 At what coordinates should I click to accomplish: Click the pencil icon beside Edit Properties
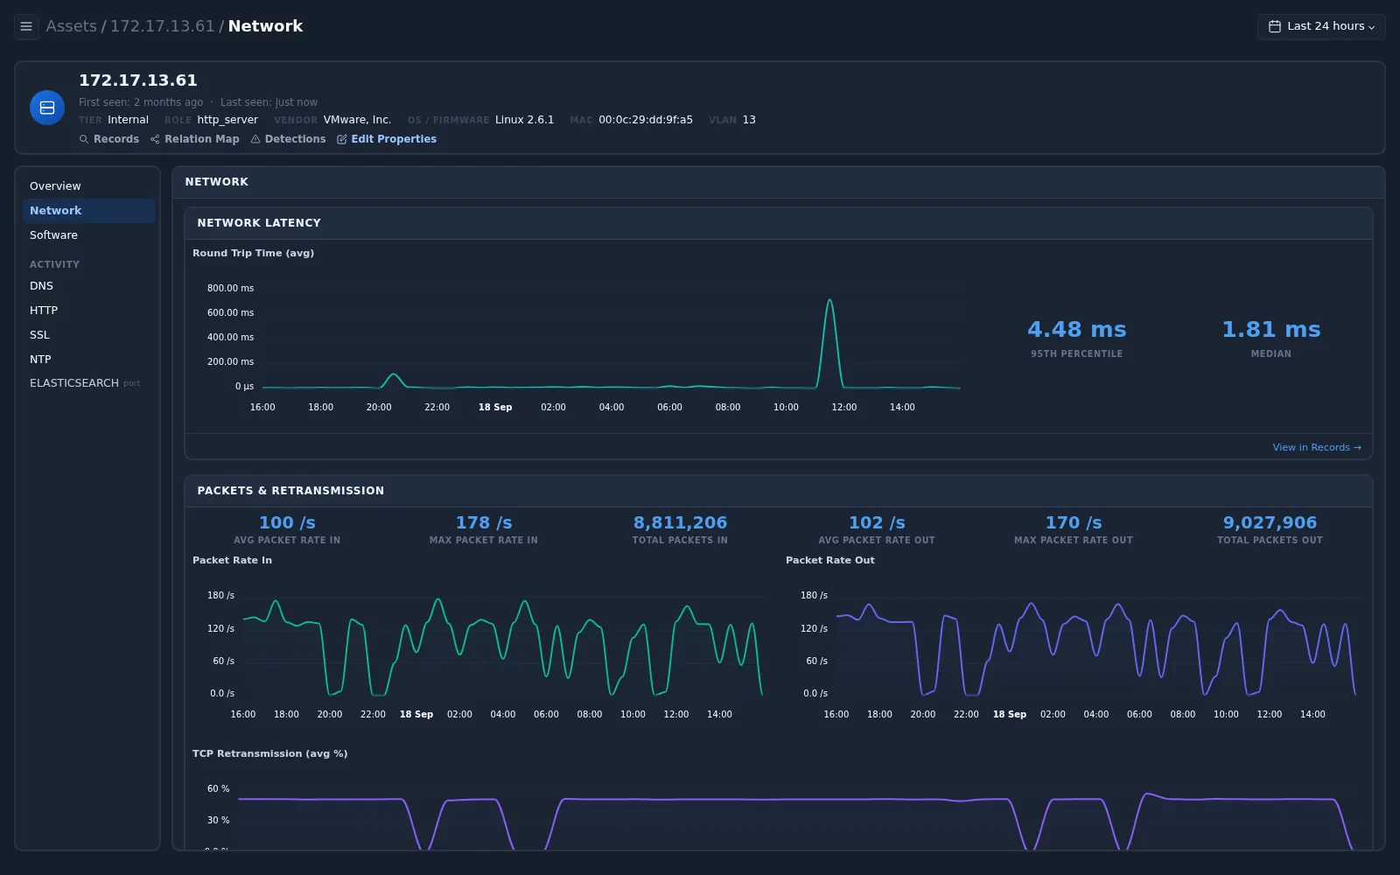point(342,139)
